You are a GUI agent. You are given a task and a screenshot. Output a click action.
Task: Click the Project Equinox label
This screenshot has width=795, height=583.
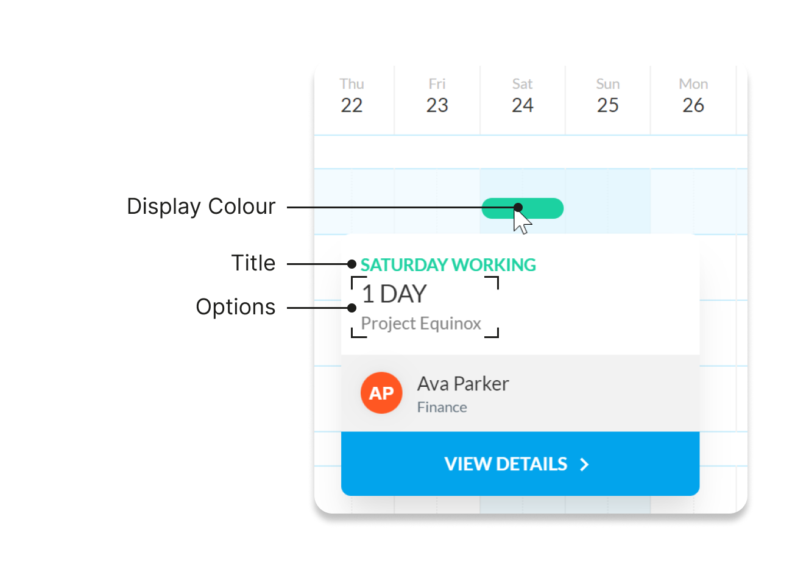[421, 323]
